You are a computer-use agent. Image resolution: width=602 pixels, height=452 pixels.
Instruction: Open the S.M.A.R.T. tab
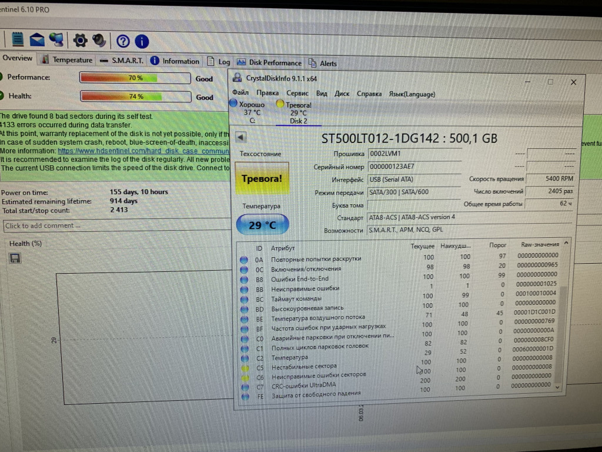[122, 61]
